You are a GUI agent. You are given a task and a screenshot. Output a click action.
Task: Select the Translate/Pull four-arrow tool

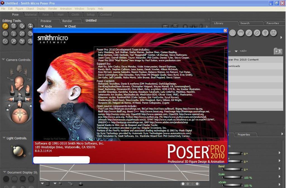[x=22, y=26]
